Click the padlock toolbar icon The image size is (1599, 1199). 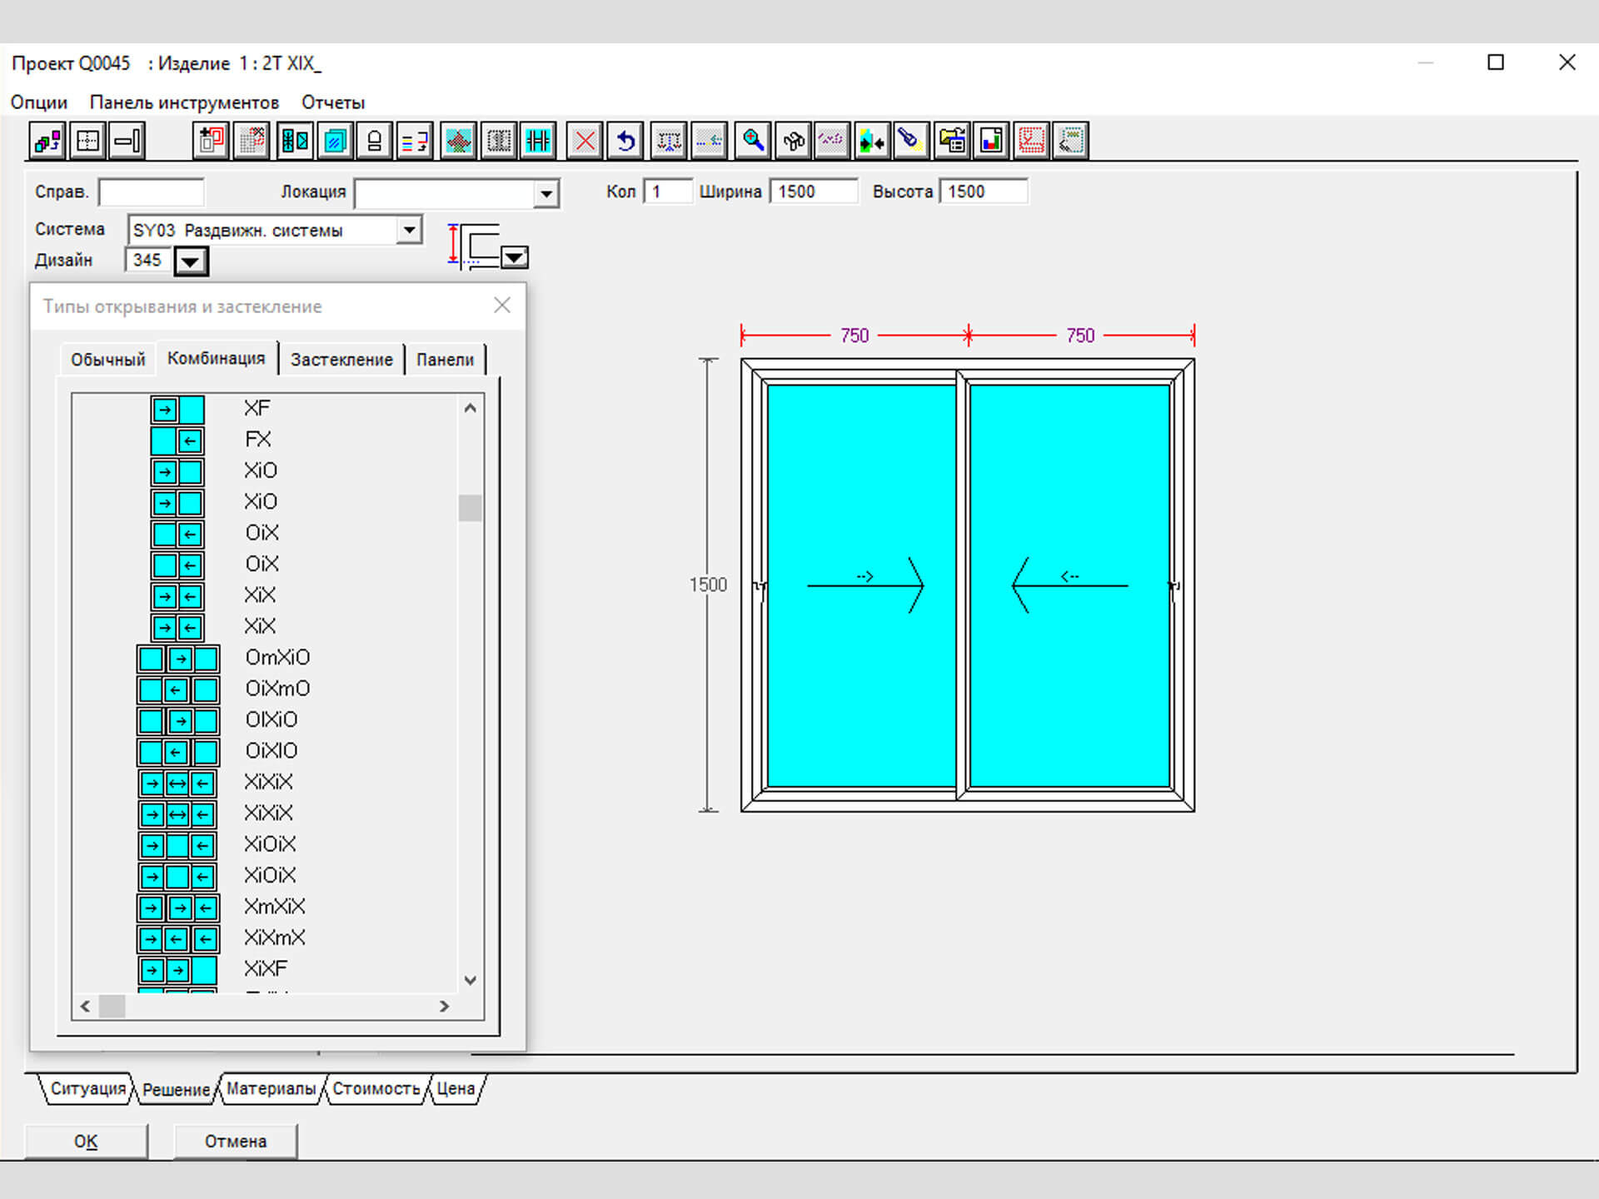click(x=375, y=141)
